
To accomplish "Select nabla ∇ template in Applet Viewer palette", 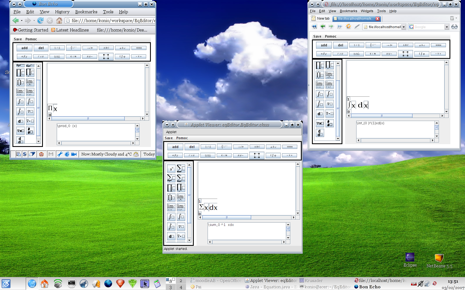I will pos(181,226).
